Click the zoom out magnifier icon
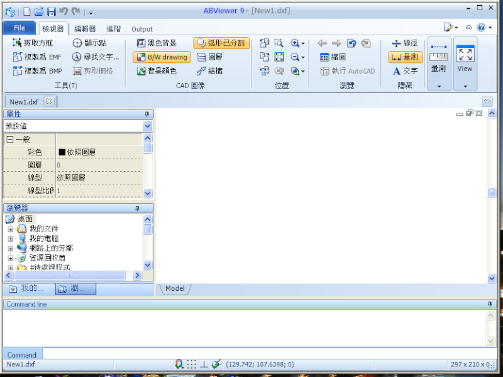This screenshot has width=503, height=377. [x=295, y=57]
